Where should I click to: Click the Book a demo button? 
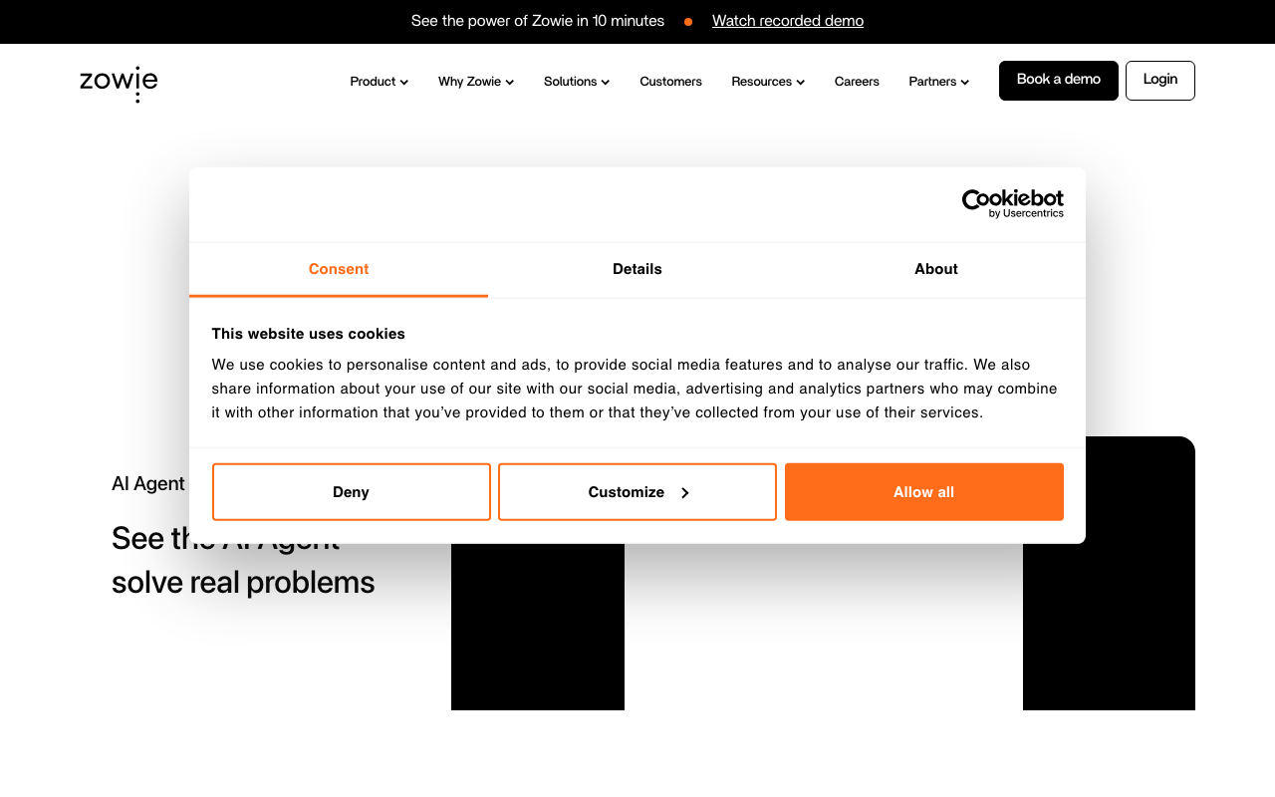[1058, 80]
